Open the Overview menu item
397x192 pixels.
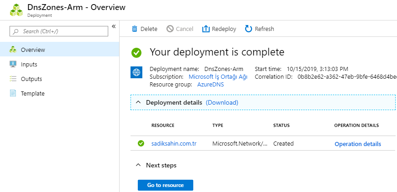tap(60, 50)
